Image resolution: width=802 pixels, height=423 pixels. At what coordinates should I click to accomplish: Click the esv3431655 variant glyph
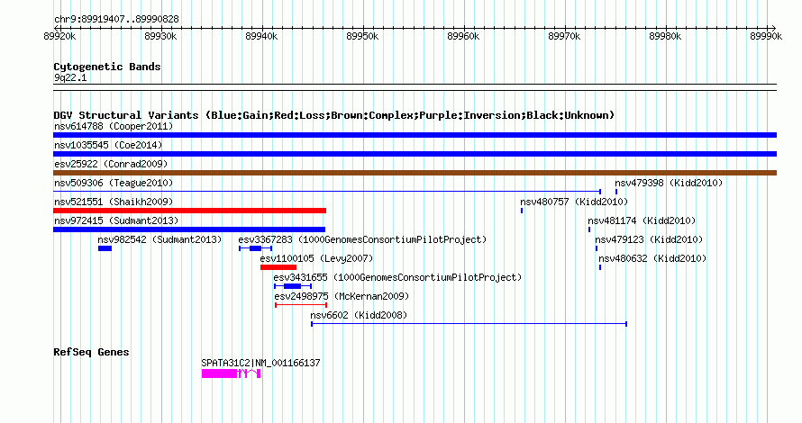click(x=293, y=286)
